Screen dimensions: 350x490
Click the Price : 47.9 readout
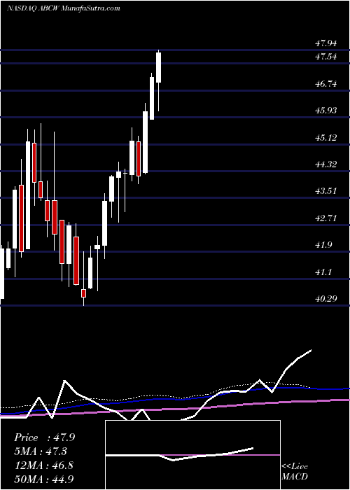pos(44,437)
